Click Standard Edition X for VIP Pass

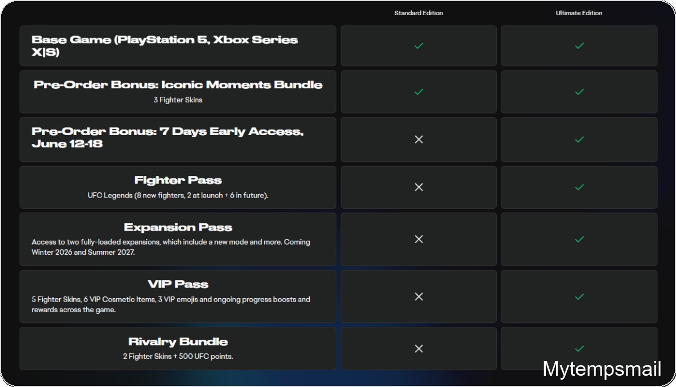(419, 296)
